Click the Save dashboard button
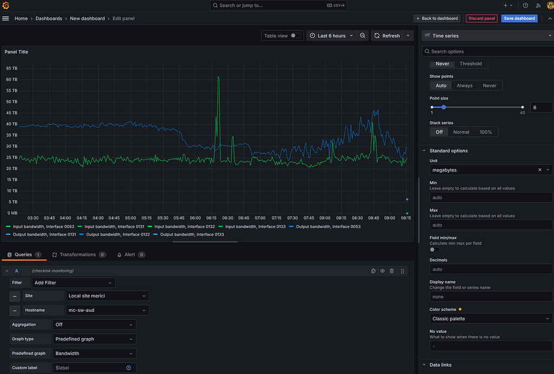 point(519,18)
